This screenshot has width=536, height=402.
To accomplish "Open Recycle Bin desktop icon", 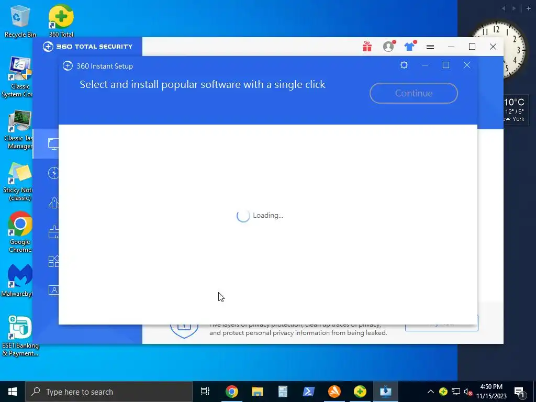I will click(20, 21).
